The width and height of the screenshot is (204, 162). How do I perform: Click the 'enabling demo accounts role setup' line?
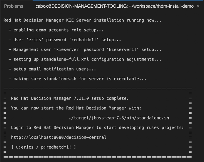[x=56, y=30]
